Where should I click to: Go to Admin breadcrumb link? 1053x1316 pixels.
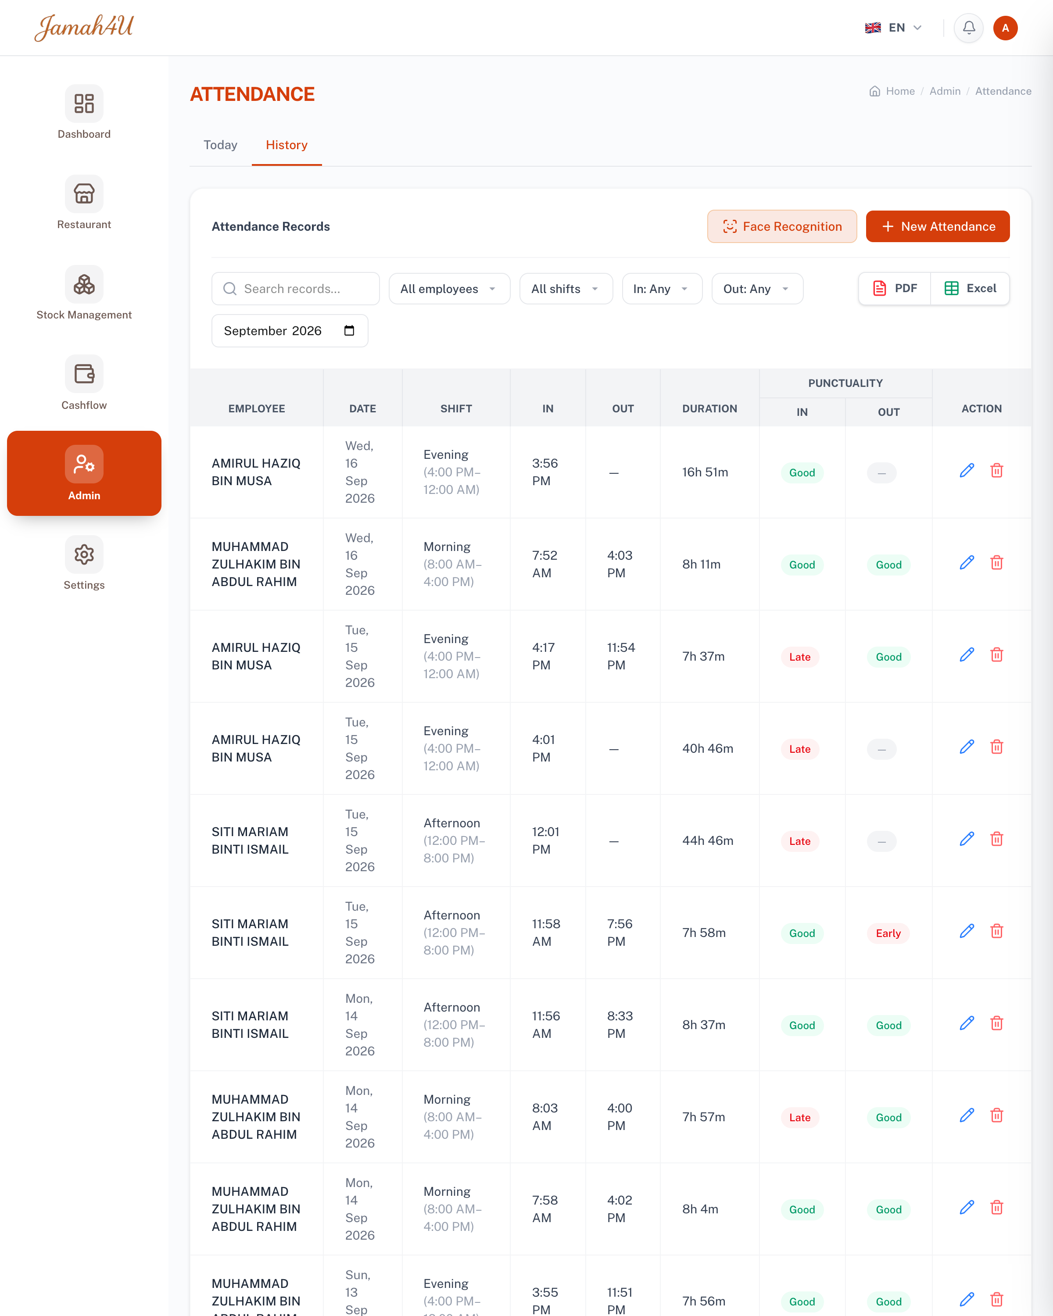[x=945, y=91]
